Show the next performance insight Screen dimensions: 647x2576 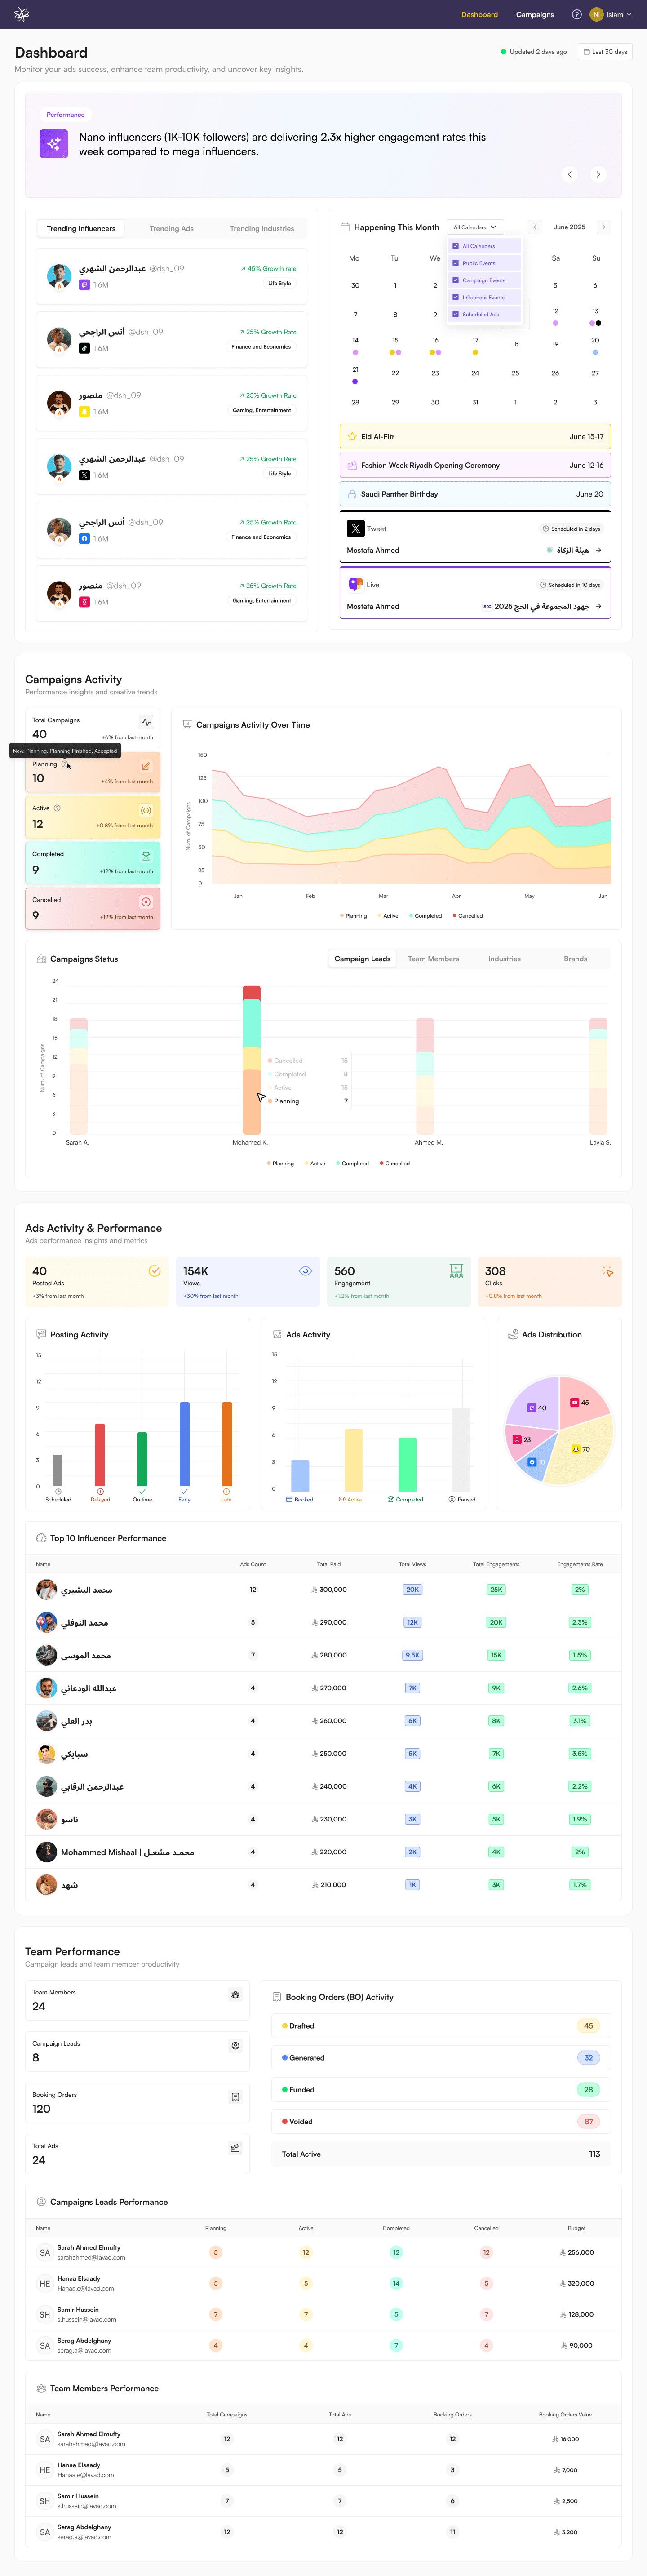pyautogui.click(x=598, y=174)
